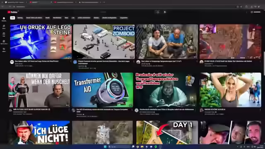Select the 'Mixe' filter chip
Viewport: 265px width, 149px height.
tap(66, 18)
